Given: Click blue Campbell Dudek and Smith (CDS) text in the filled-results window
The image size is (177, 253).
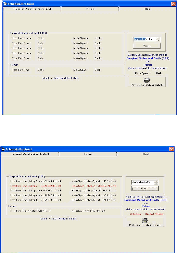Looking at the screenshot, I should point(146,200).
